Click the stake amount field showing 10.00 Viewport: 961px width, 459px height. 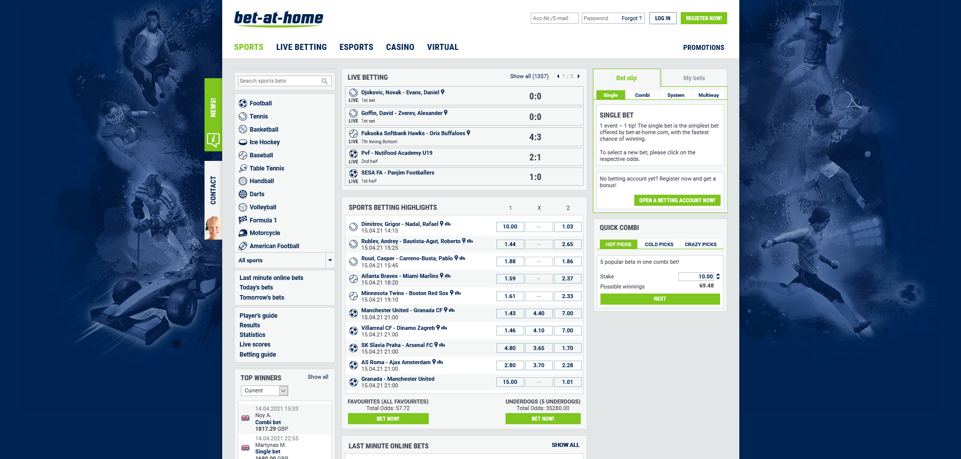point(696,277)
